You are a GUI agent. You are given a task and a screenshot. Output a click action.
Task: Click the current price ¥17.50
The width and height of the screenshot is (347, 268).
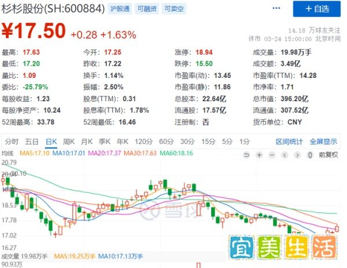click(34, 31)
